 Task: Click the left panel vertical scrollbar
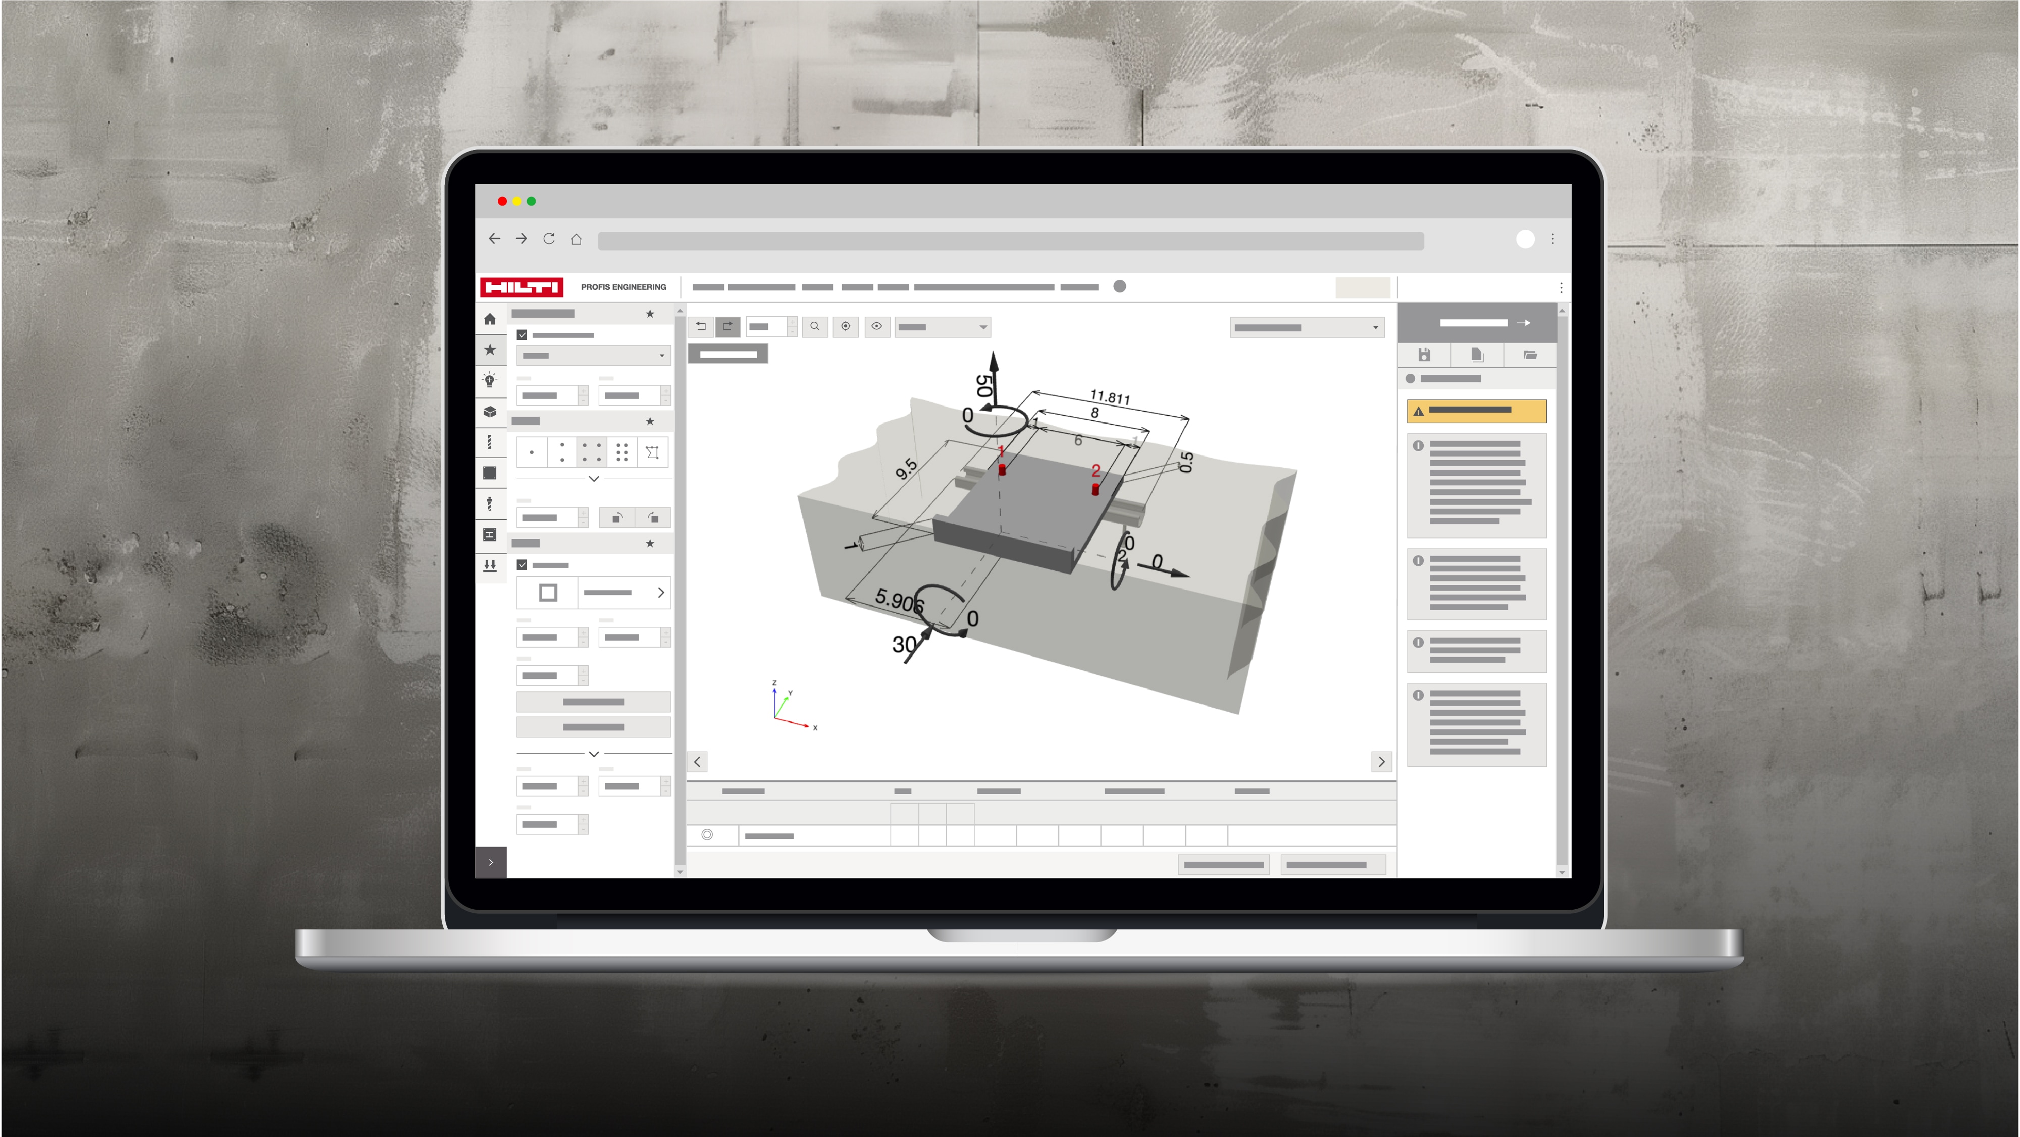coord(680,591)
